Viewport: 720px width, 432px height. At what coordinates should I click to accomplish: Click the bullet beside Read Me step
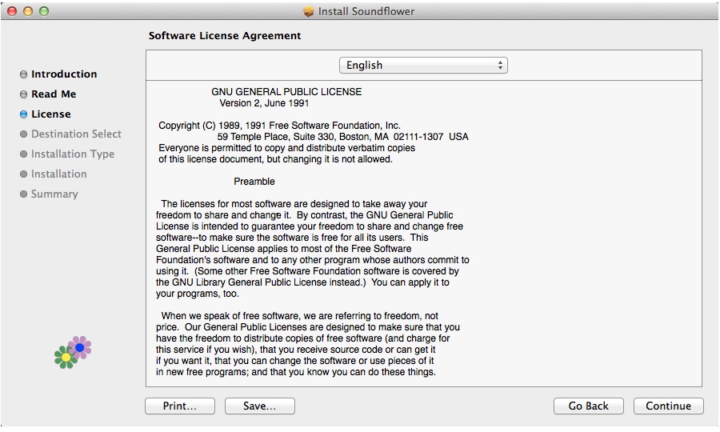24,94
